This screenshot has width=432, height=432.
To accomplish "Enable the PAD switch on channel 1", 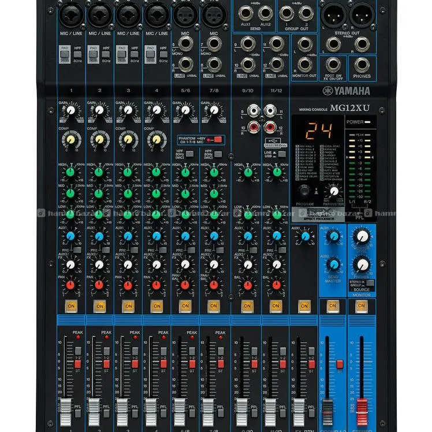I will tap(65, 54).
